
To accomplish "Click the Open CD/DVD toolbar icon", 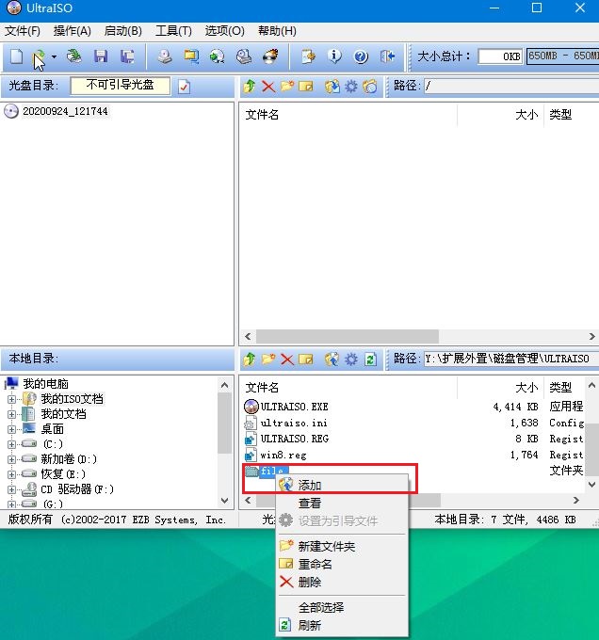I will pyautogui.click(x=73, y=56).
